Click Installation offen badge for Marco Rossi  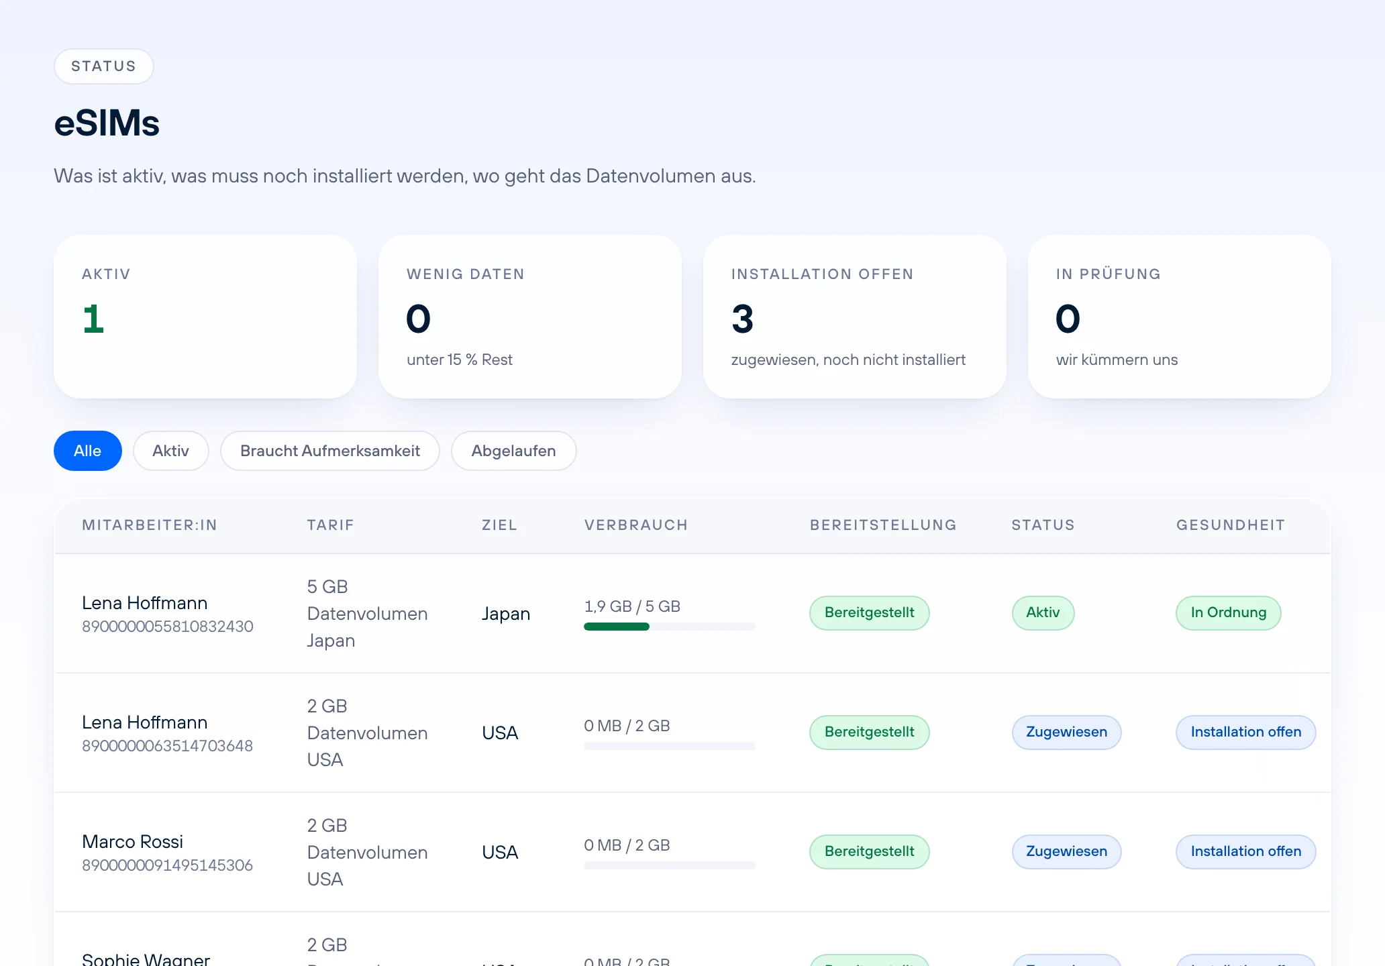tap(1246, 852)
